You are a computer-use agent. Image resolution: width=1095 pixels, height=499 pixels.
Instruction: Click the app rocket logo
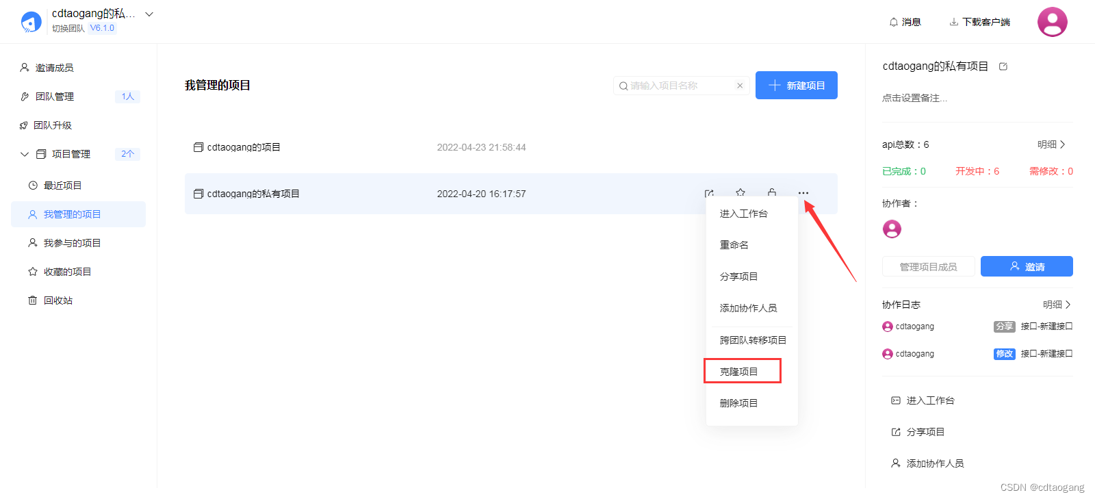pyautogui.click(x=31, y=22)
